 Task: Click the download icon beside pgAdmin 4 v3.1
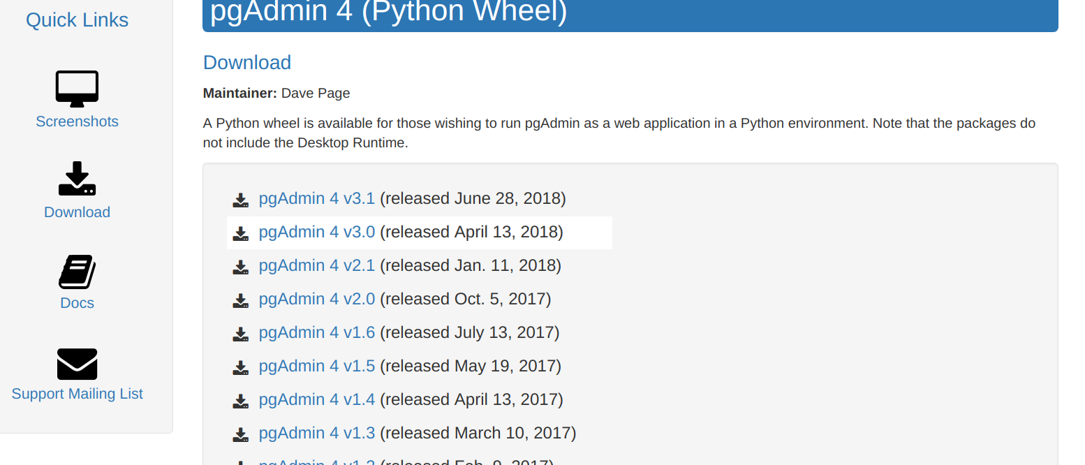click(241, 200)
